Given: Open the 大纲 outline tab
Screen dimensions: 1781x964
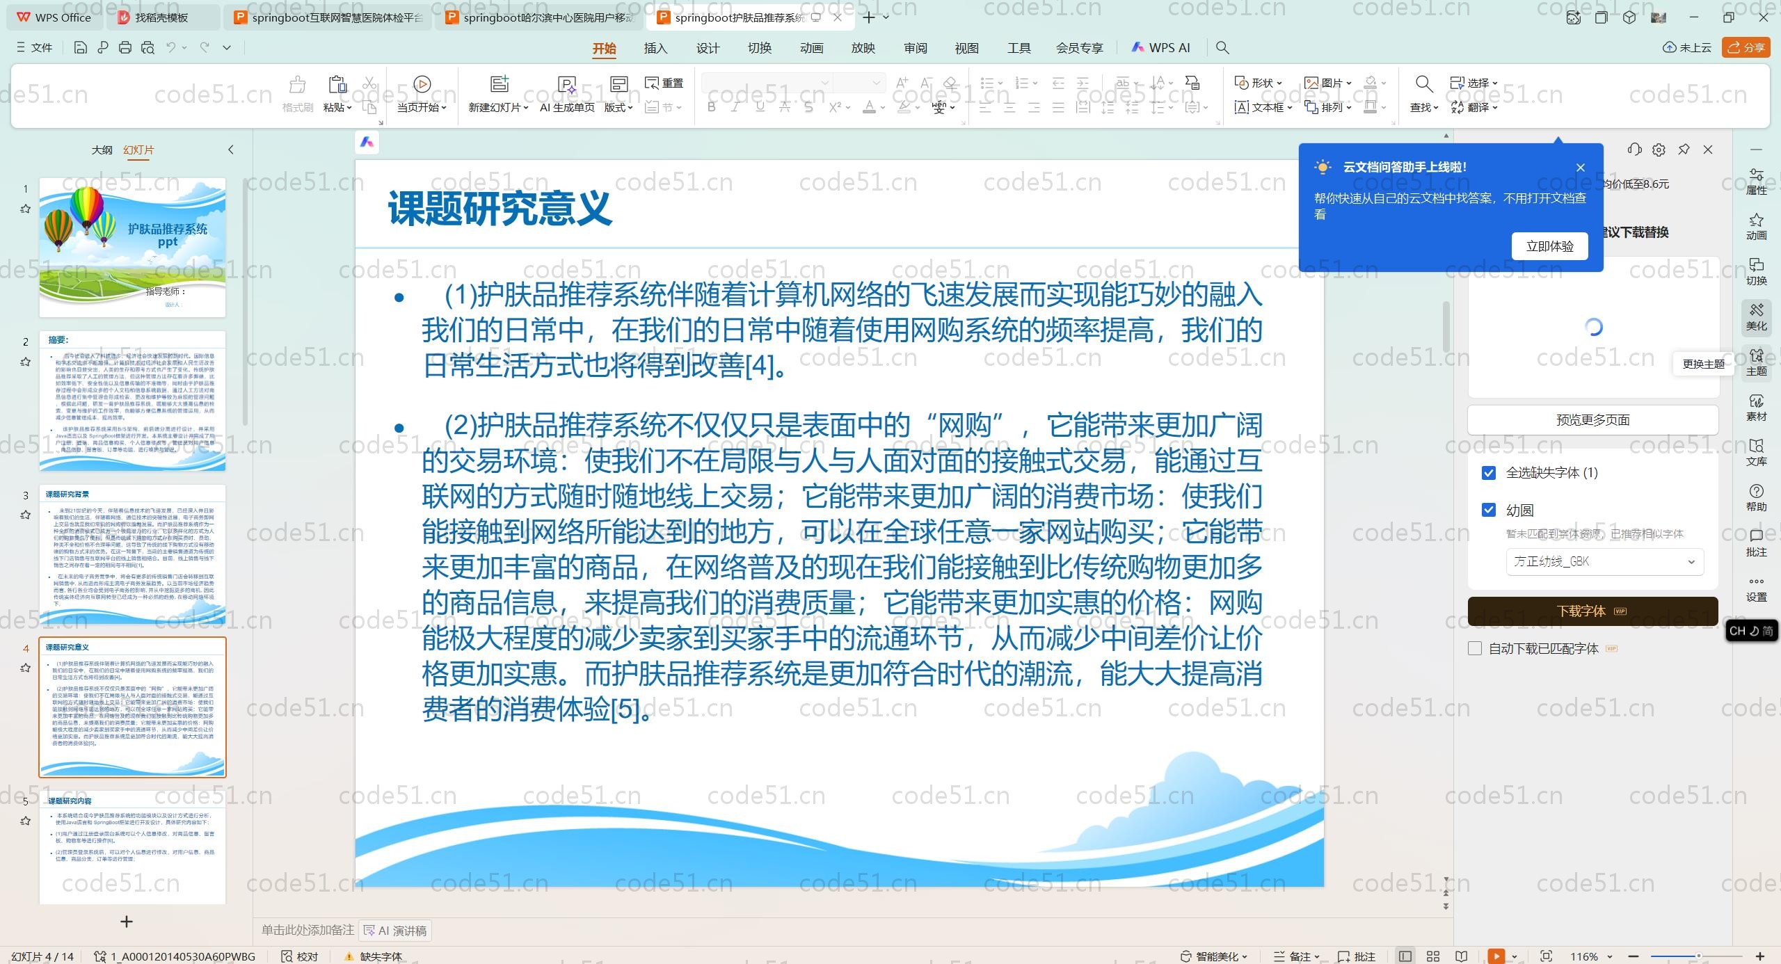Looking at the screenshot, I should coord(102,150).
